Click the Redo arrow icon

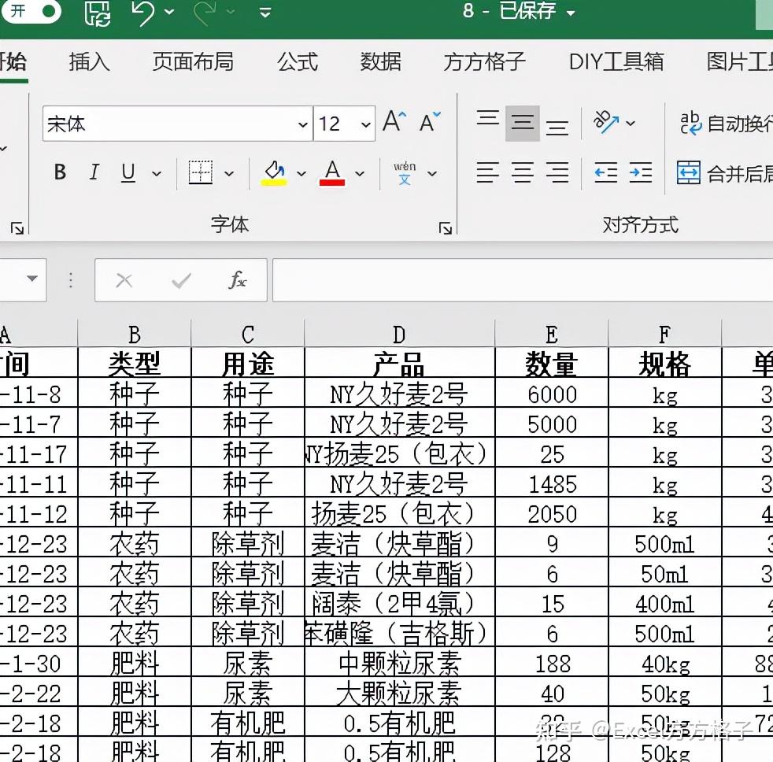[205, 13]
